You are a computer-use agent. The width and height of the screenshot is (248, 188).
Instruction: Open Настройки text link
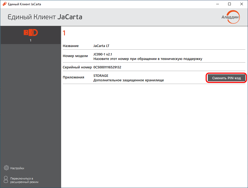click(x=17, y=168)
